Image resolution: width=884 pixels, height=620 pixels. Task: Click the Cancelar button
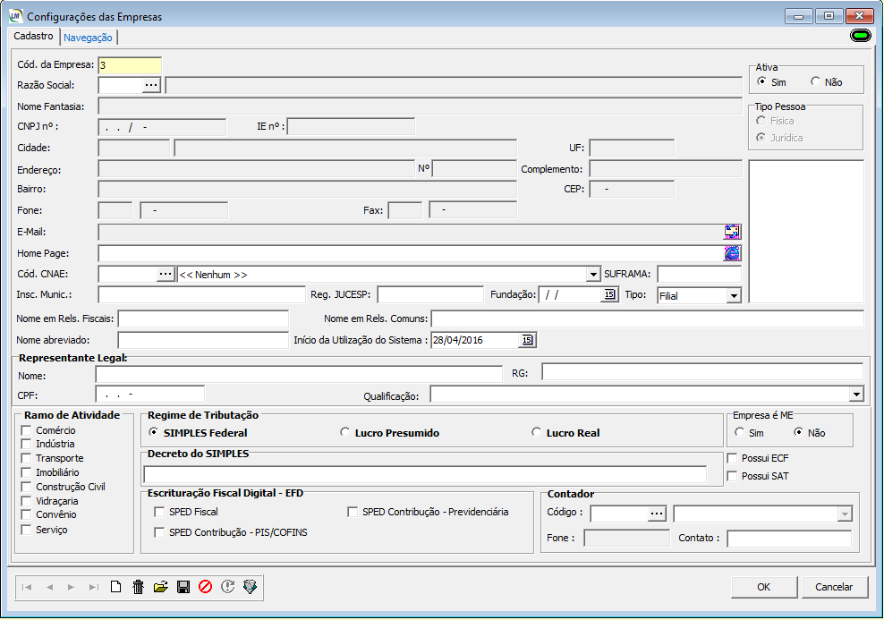[x=835, y=587]
